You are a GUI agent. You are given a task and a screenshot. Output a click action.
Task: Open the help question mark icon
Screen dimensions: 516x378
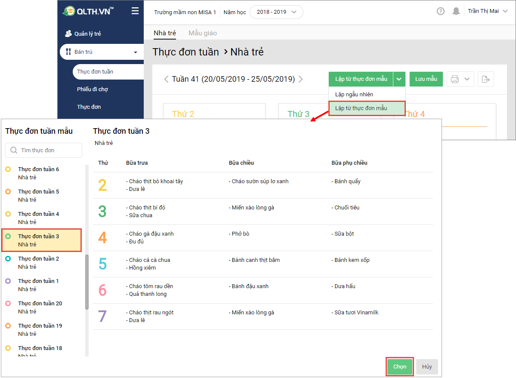(x=441, y=11)
